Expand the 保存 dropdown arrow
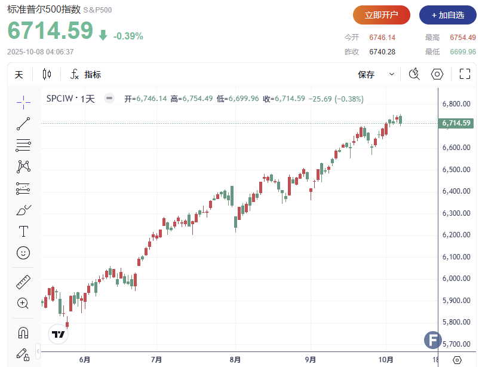 coord(392,74)
